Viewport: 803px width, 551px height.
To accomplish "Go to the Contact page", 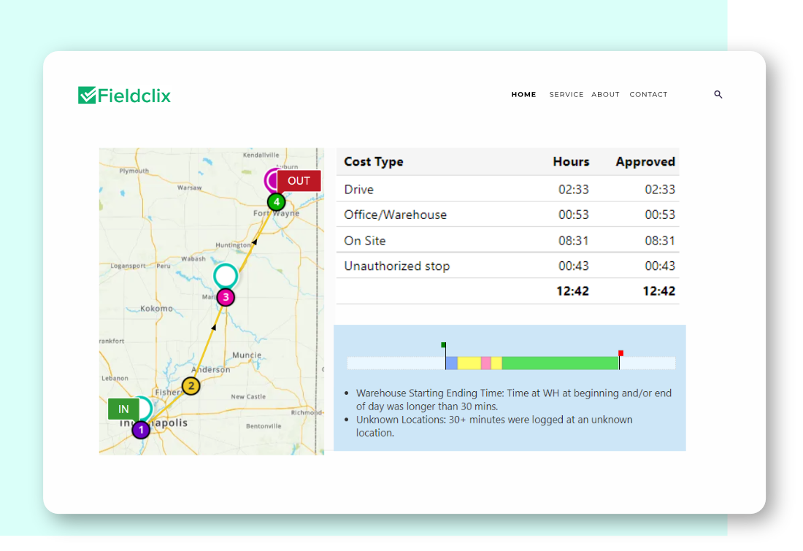I will [x=648, y=95].
